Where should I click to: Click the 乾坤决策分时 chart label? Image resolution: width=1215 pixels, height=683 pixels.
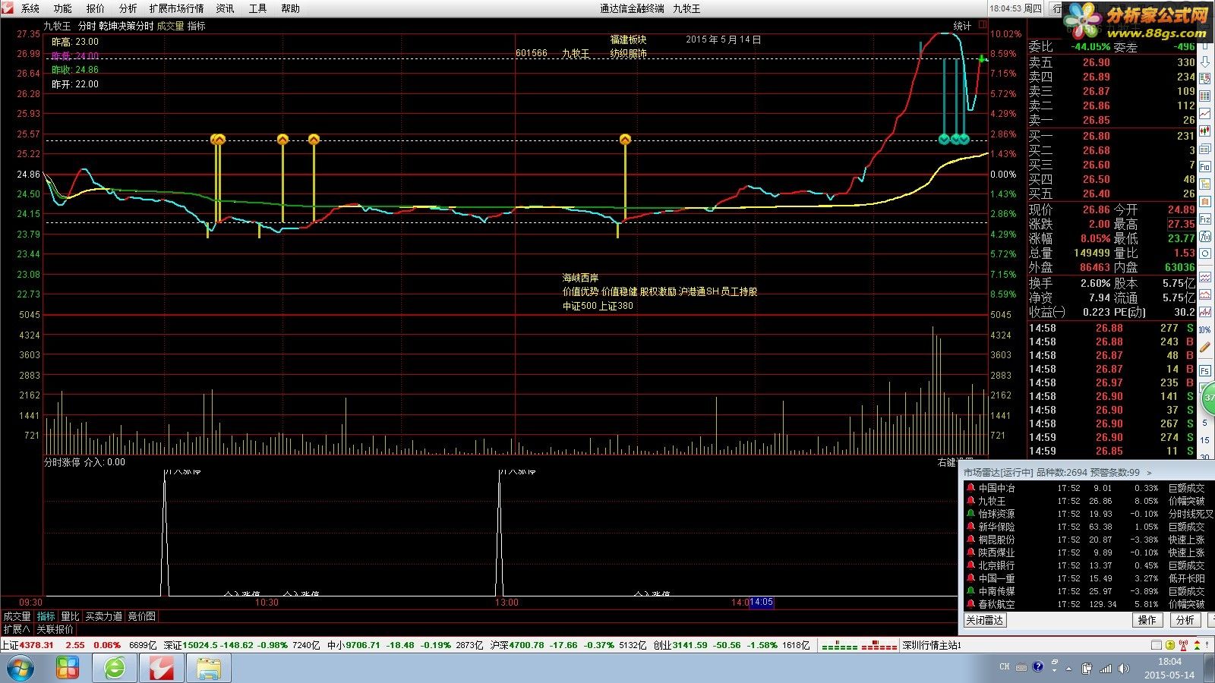(x=126, y=26)
